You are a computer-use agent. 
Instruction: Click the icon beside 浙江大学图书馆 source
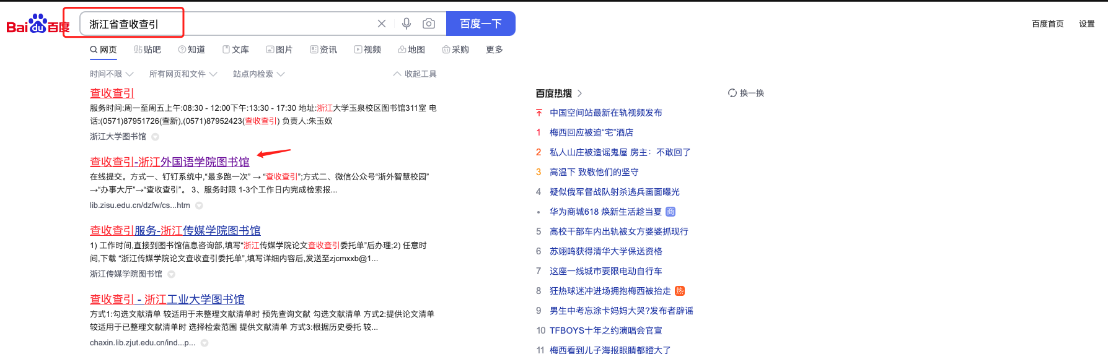pos(156,137)
